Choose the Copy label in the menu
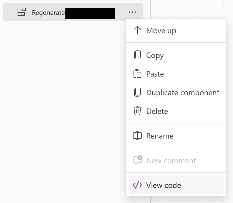This screenshot has height=203, width=233. [155, 55]
